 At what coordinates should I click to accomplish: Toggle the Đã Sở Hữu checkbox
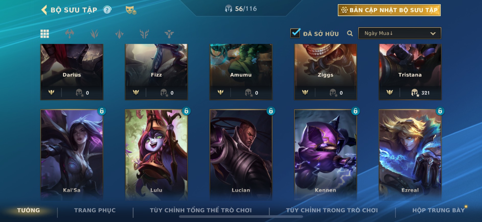tap(295, 33)
